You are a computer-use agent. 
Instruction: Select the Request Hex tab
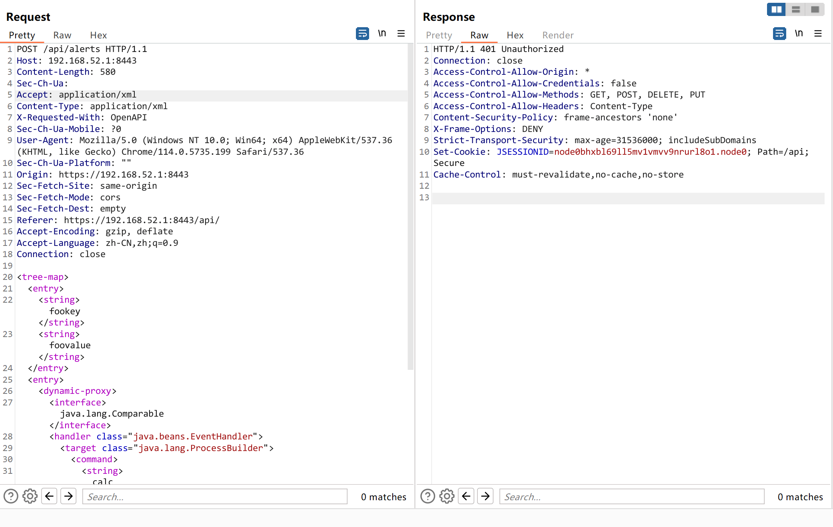(x=98, y=35)
